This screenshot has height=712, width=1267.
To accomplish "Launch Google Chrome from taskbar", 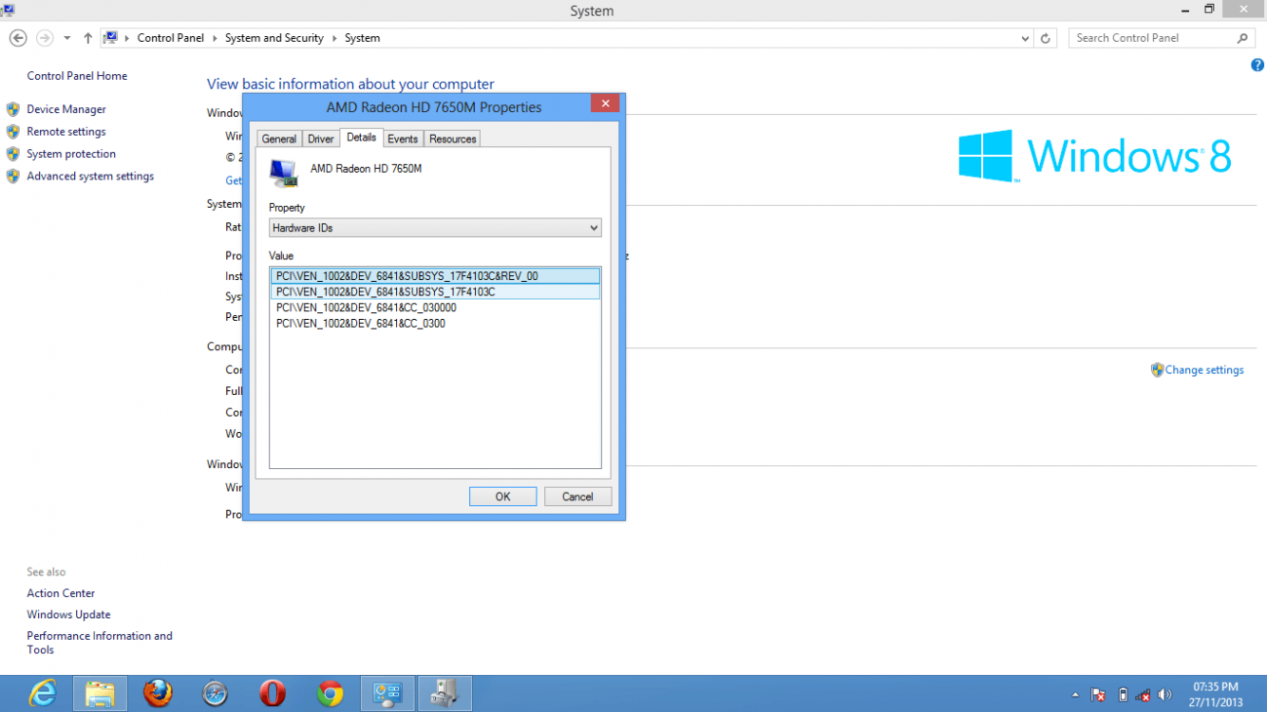I will (x=330, y=694).
